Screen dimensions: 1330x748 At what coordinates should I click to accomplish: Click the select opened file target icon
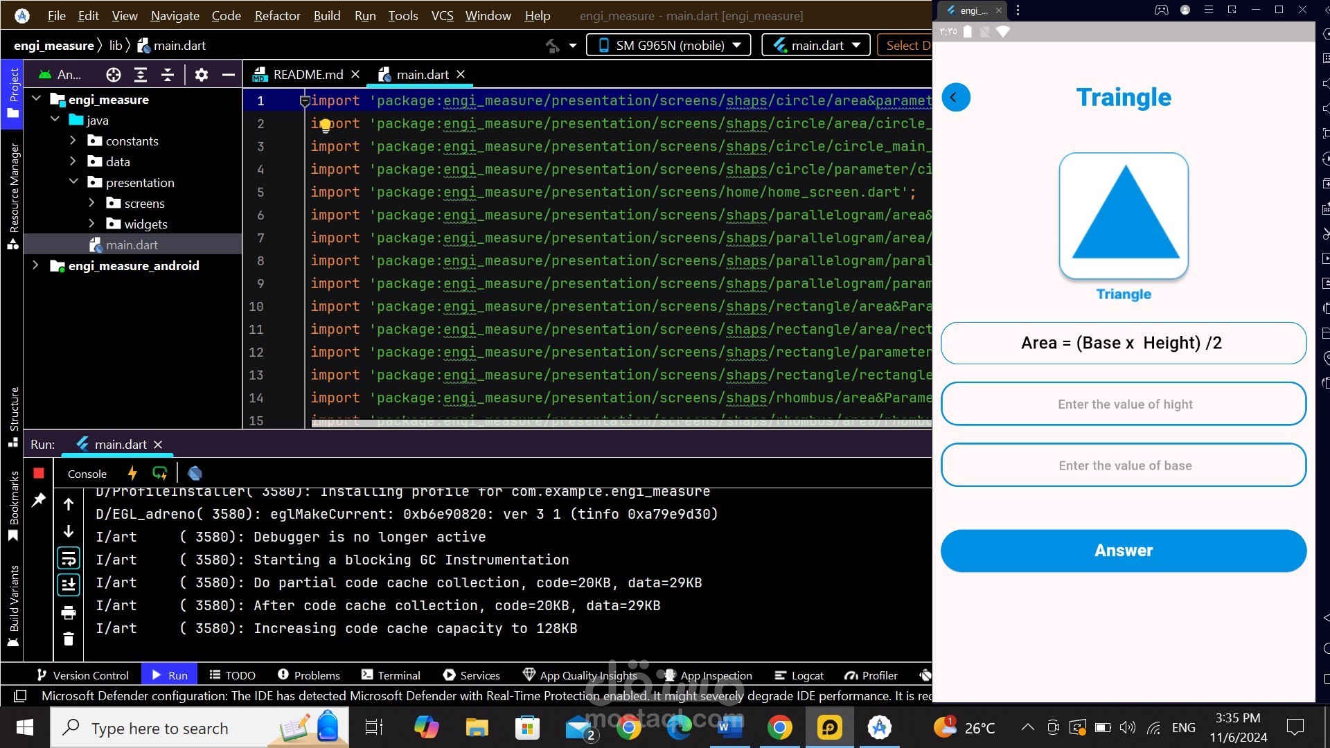[x=114, y=75]
